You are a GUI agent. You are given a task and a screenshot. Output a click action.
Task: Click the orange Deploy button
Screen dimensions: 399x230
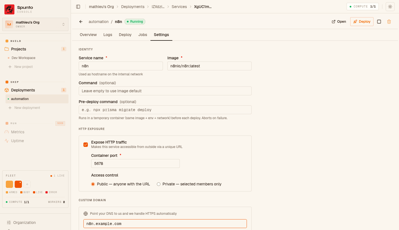pyautogui.click(x=362, y=22)
